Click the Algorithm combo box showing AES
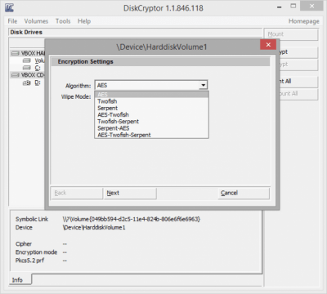The image size is (327, 294). pos(151,86)
